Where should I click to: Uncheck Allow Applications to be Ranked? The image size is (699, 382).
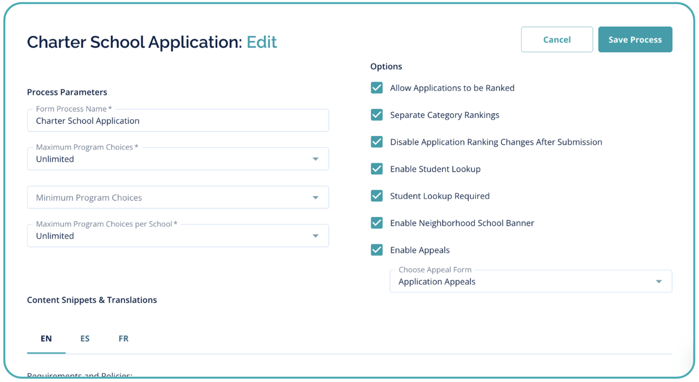(x=376, y=88)
